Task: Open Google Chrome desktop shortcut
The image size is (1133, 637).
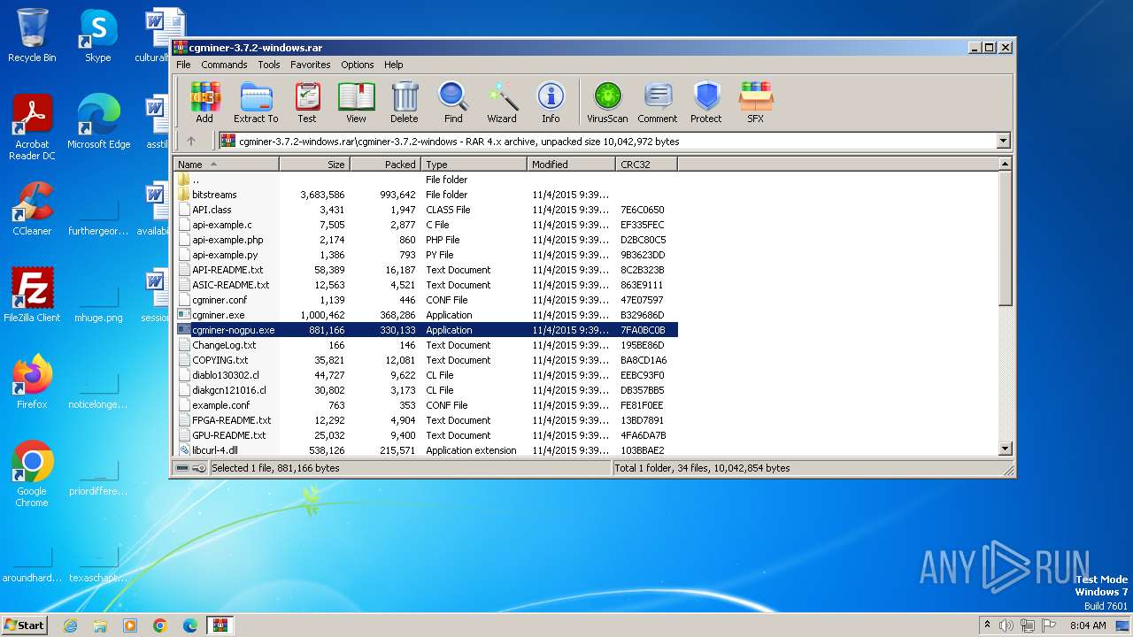Action: (x=32, y=474)
